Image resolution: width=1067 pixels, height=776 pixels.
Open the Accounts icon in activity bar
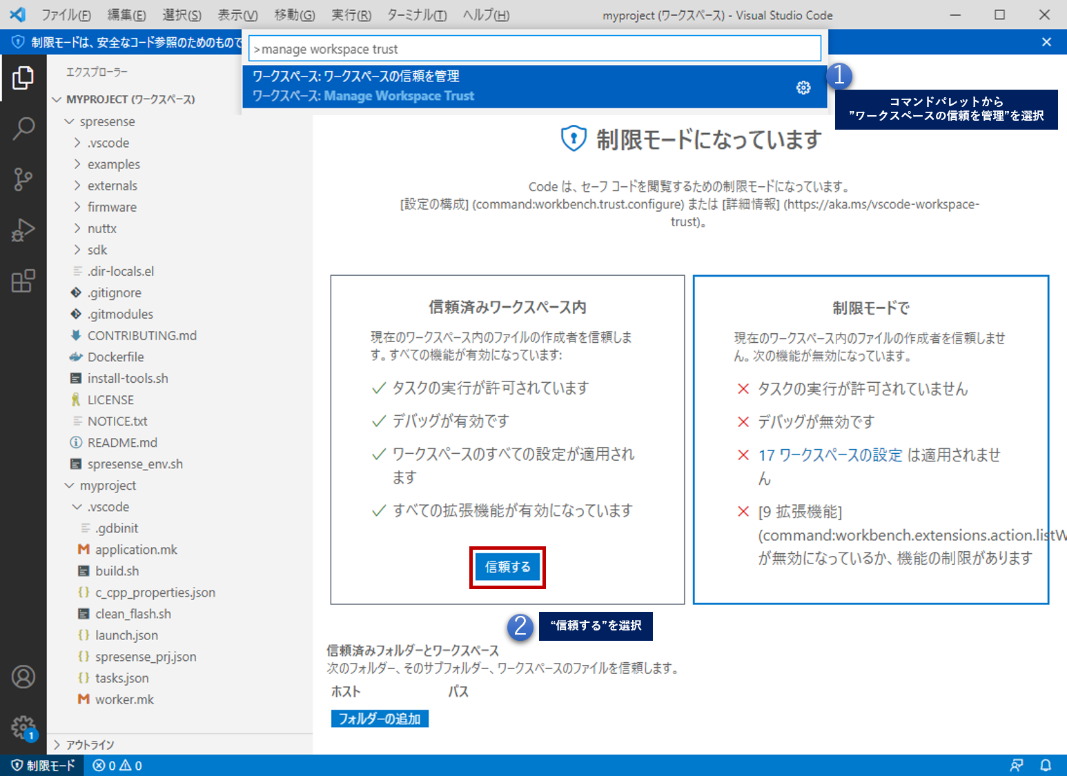tap(23, 677)
